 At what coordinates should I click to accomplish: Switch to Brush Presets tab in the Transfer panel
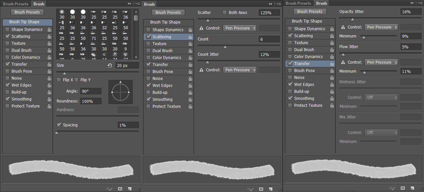click(x=299, y=3)
